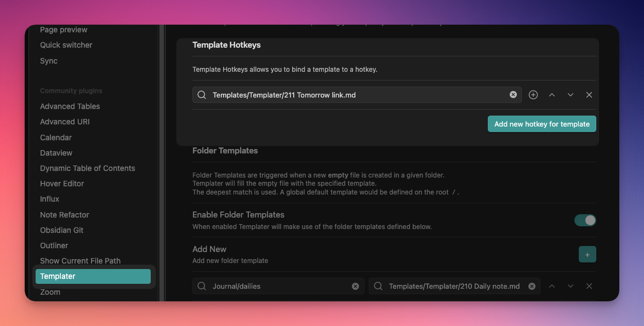The width and height of the screenshot is (644, 326).
Task: Go to the Sync settings section
Action: (x=49, y=61)
